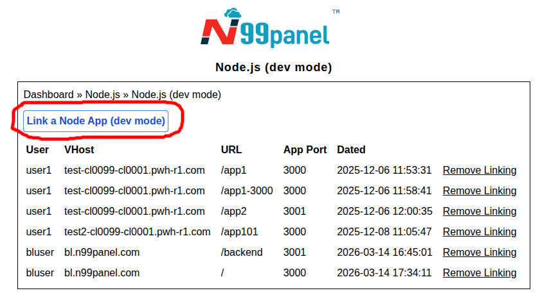Screen dimensions: 540x293
Task: Open the Dashboard breadcrumb link
Action: coord(48,94)
